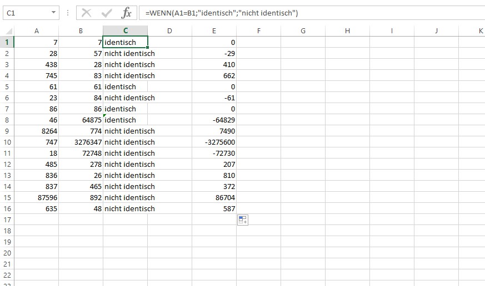
Task: Expand the Name Box dropdown arrow
Action: 53,13
